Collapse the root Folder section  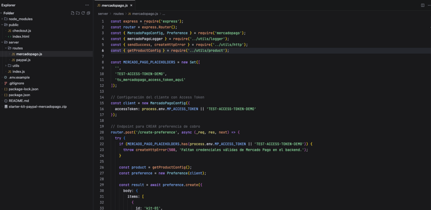pyautogui.click(x=2, y=13)
